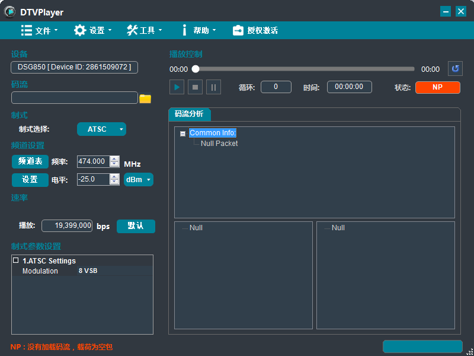Open the ATSC standard selection dropdown
474x356 pixels.
(x=101, y=129)
